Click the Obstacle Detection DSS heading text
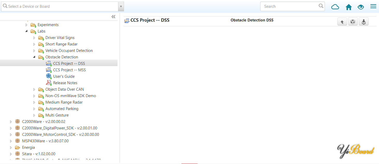This screenshot has height=164, width=379. coord(252,20)
